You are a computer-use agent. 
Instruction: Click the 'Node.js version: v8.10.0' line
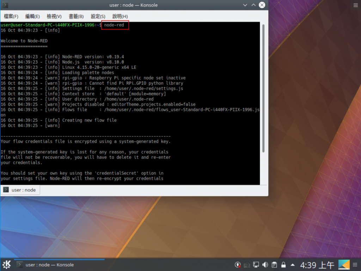[62, 62]
